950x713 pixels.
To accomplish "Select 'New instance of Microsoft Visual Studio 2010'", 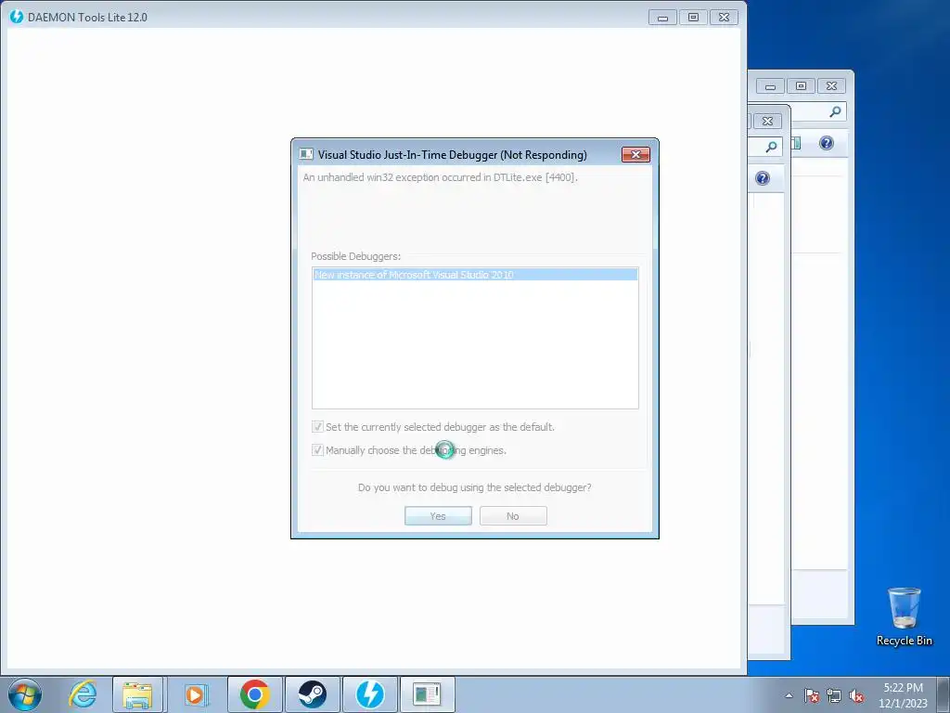I will pos(475,275).
